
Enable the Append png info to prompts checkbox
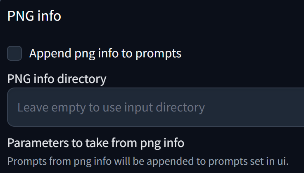(x=14, y=53)
